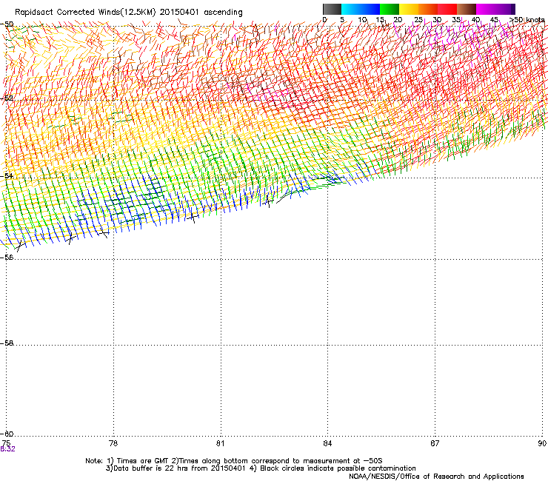Click the magenta-purple 40-50 knots legend segment
Image resolution: width=548 pixels, height=481 pixels.
click(x=495, y=9)
